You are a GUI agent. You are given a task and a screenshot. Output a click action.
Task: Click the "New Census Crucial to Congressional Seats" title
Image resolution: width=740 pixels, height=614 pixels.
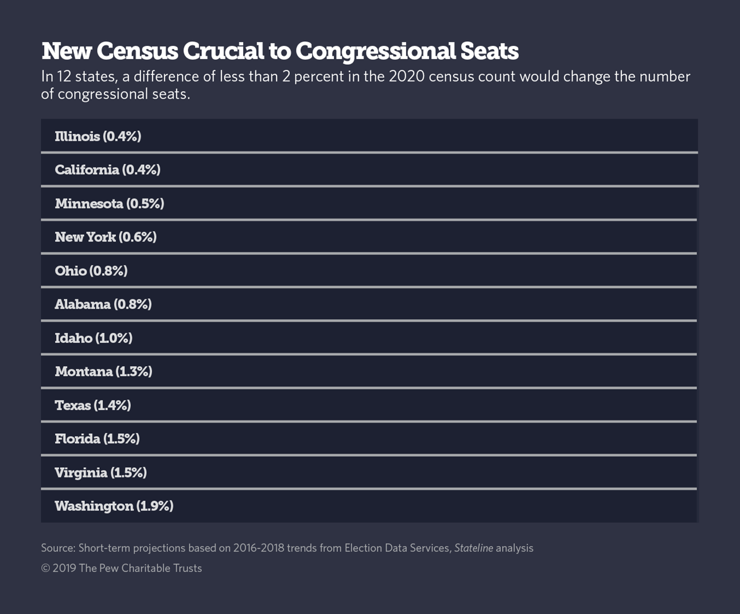click(280, 51)
